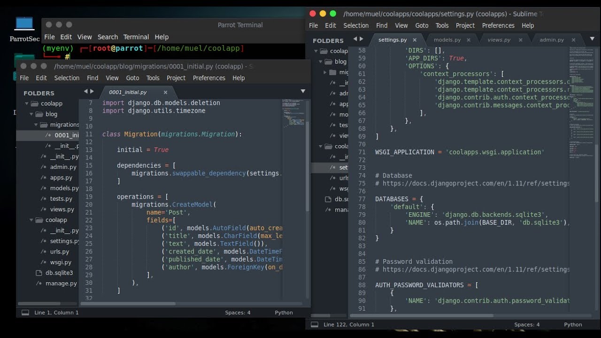Select the 0001_initial.py tab
601x338 pixels.
(128, 92)
